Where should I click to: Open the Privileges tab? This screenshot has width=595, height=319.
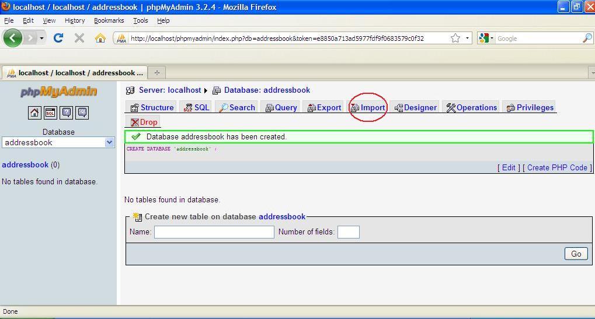[x=530, y=107]
